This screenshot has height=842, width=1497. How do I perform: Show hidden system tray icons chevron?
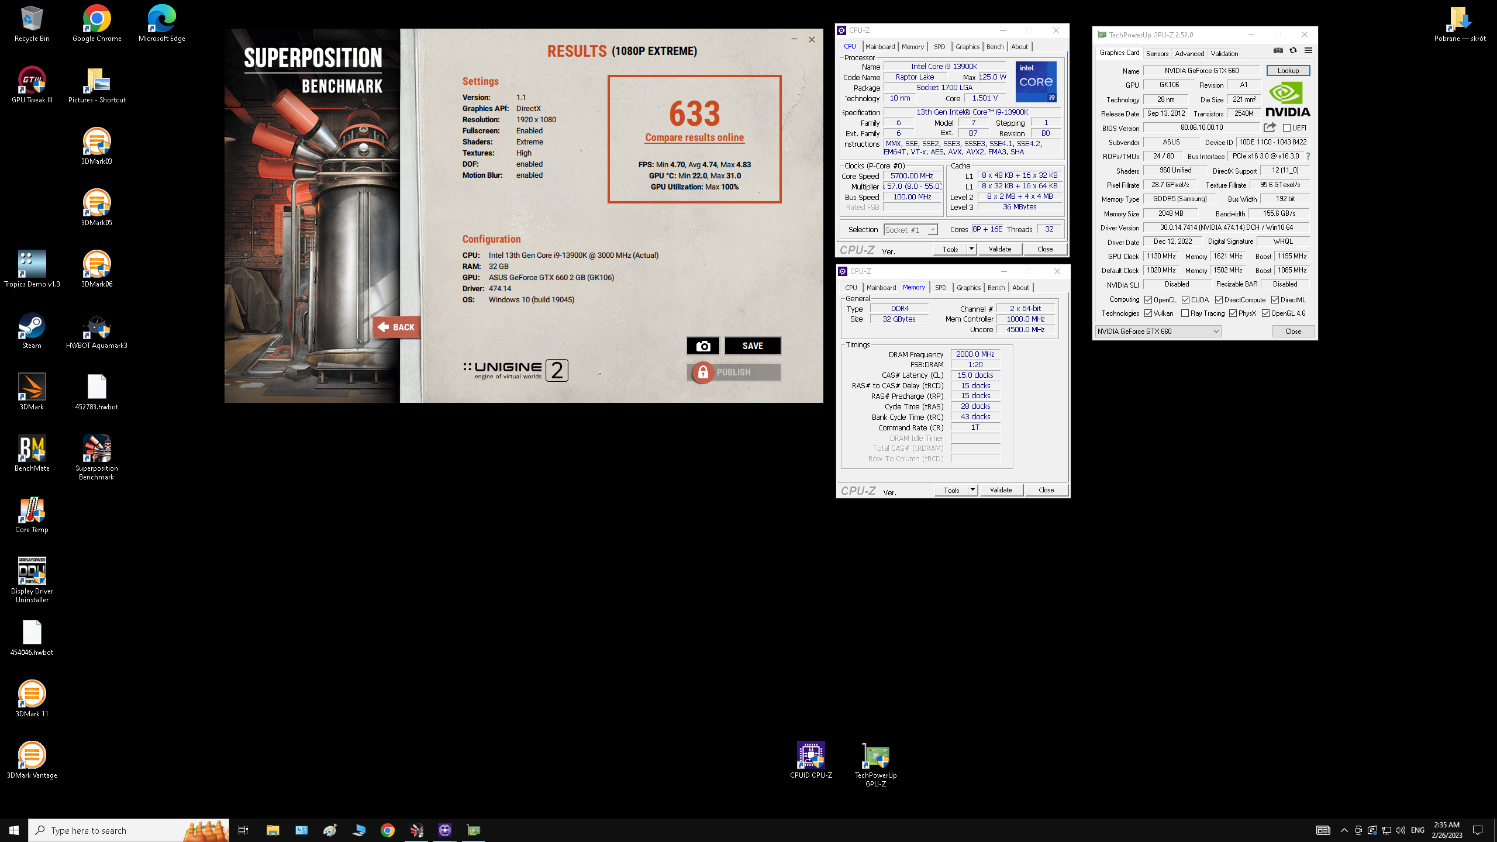[1344, 830]
